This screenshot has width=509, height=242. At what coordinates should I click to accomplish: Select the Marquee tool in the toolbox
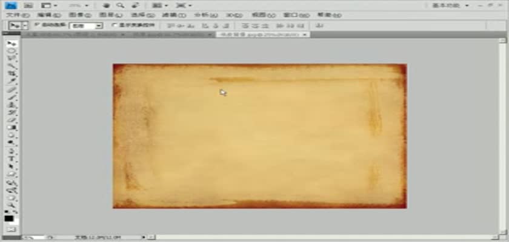pos(10,51)
